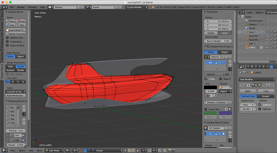Image resolution: width=277 pixels, height=153 pixels.
Task: Toggle the X Ray checkbox
Action: [206, 79]
